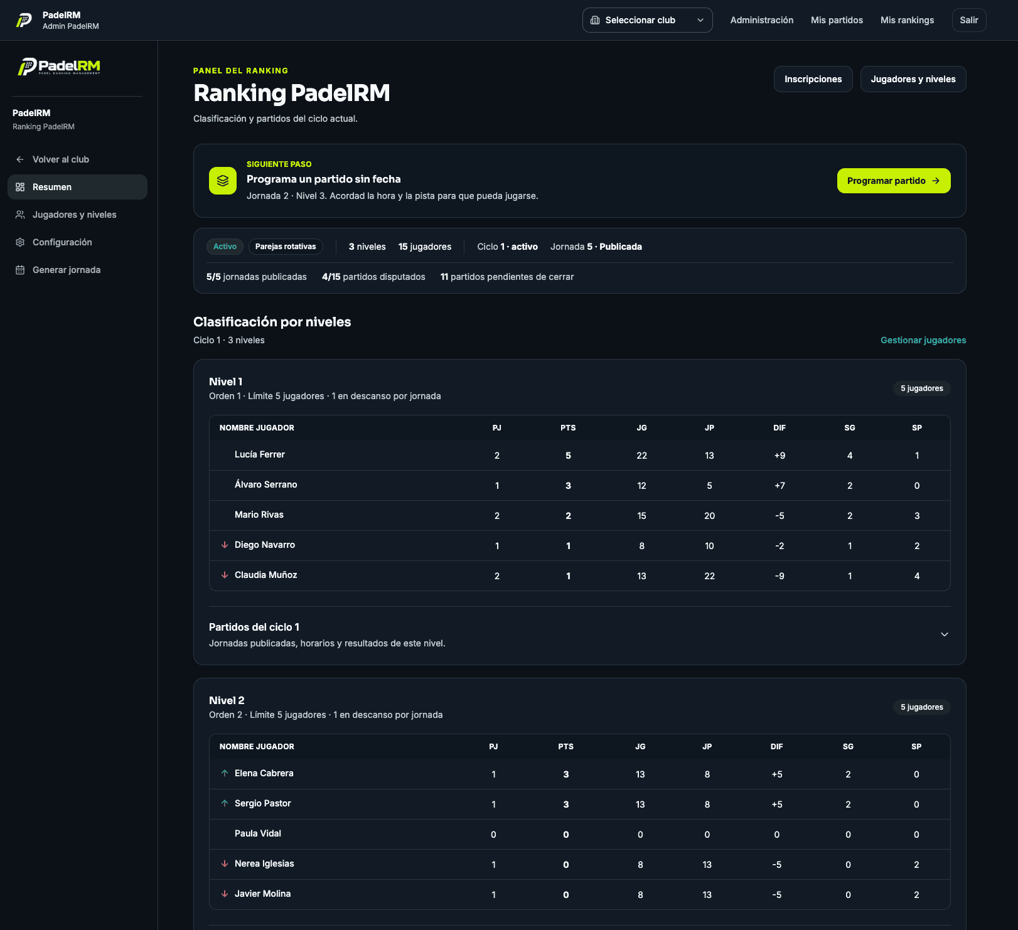1018x930 pixels.
Task: Follow the Gestionar jugadores link
Action: point(923,340)
